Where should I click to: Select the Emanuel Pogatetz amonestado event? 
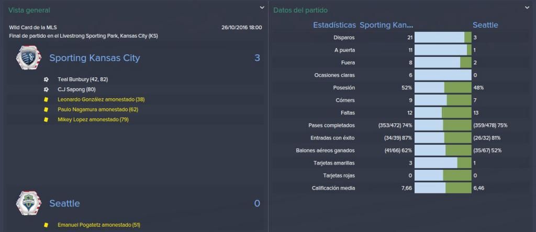tap(99, 225)
